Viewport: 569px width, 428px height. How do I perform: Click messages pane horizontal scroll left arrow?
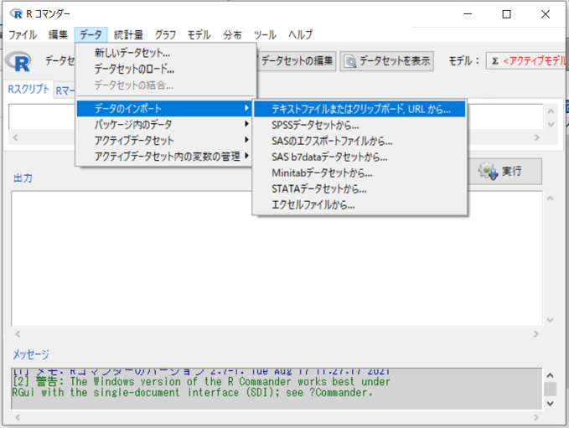point(18,417)
